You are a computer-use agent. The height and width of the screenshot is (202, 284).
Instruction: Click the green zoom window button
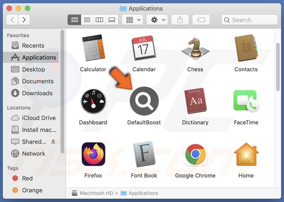[x=28, y=8]
